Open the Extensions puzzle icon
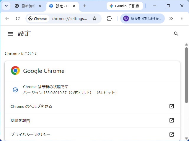 [109, 19]
